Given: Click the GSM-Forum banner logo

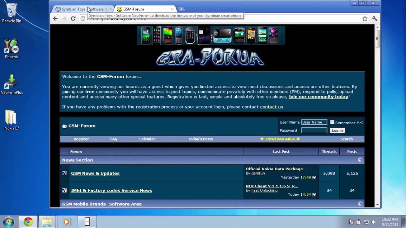Looking at the screenshot, I should (210, 57).
